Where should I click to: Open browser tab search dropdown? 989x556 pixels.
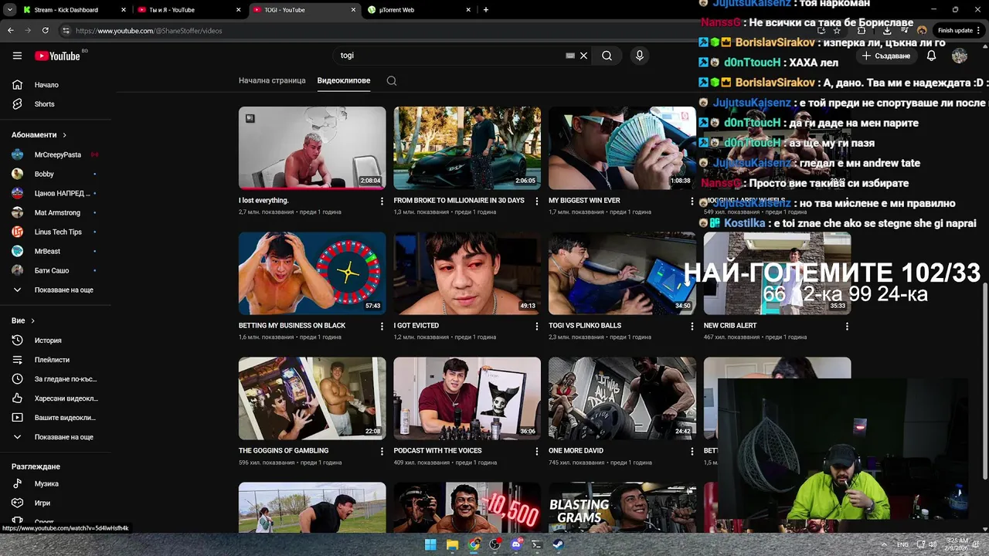pos(10,10)
